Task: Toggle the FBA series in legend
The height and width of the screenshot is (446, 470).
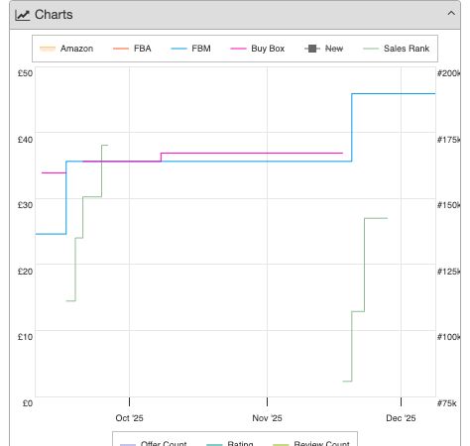Action: click(132, 49)
